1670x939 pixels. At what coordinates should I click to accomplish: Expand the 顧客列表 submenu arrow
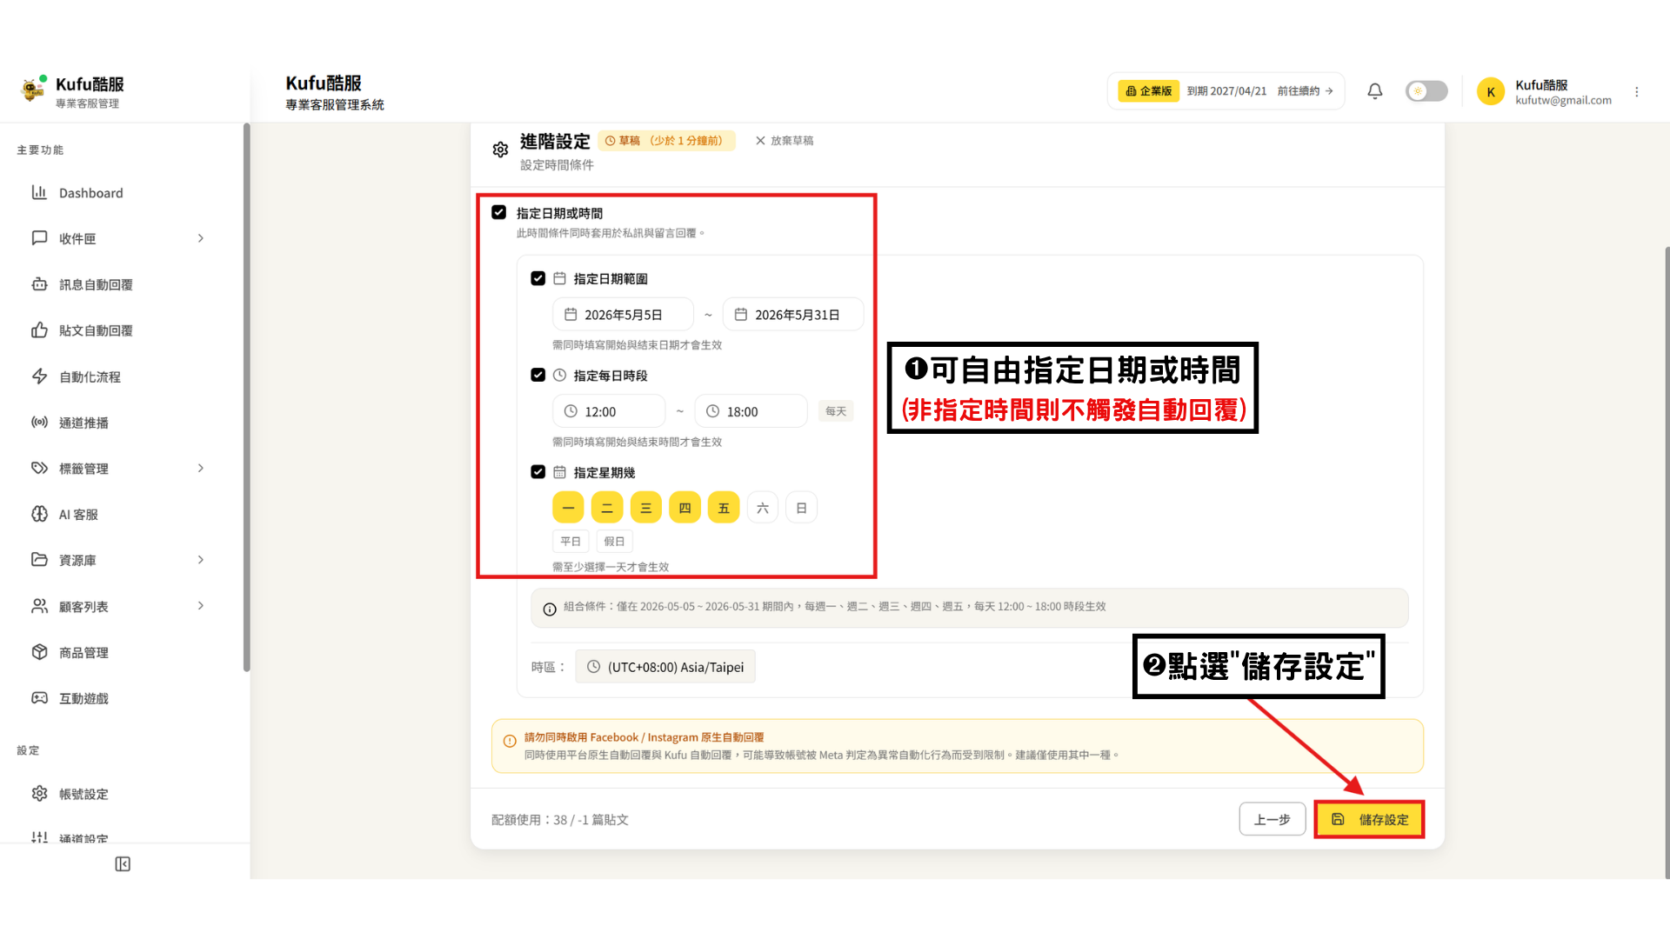[x=201, y=606]
